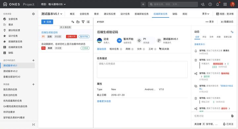
Task: Switch to 全部任务 tab
Action: [x=84, y=14]
